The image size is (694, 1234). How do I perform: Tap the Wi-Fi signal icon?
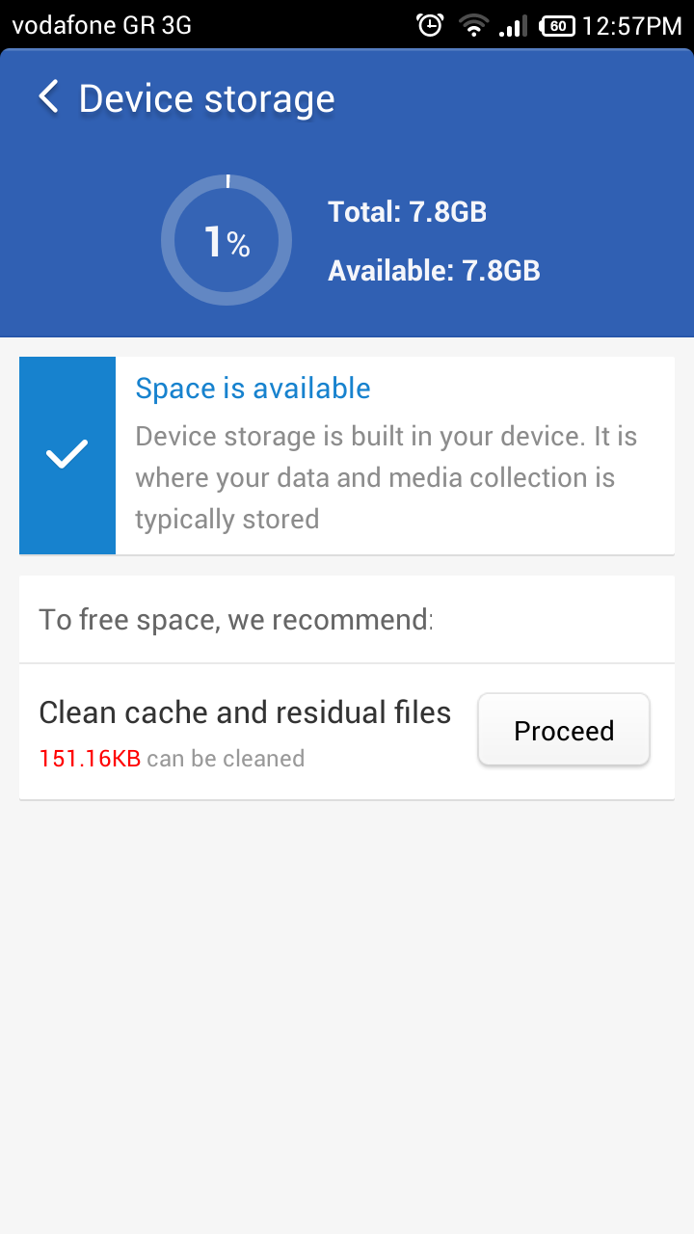(473, 25)
